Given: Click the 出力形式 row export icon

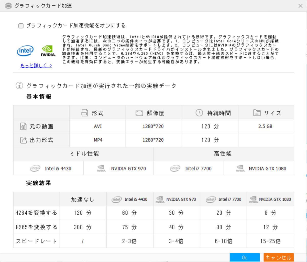Looking at the screenshot, I should click(x=24, y=140).
